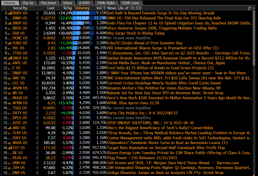Screen dimensions: 258x176
Task: Click the signal bars icon for HCMC US
Action: pos(10,38)
